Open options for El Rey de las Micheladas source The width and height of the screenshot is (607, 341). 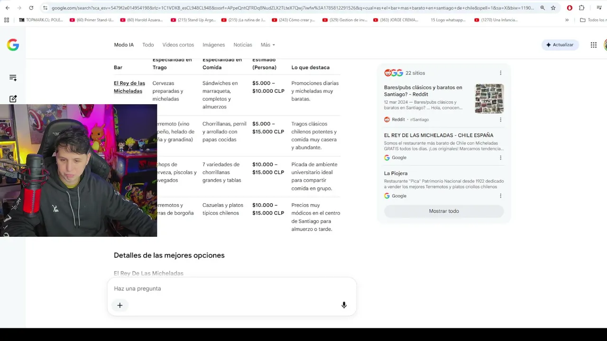click(x=500, y=158)
